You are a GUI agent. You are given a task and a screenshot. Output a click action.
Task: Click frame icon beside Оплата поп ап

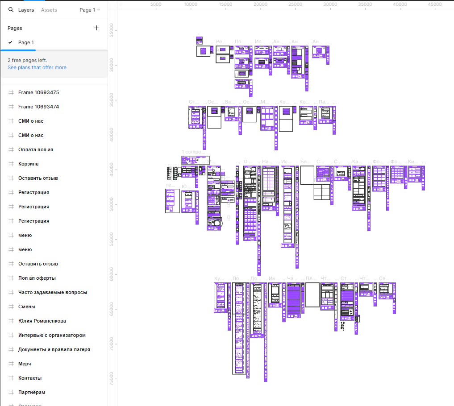[11, 149]
